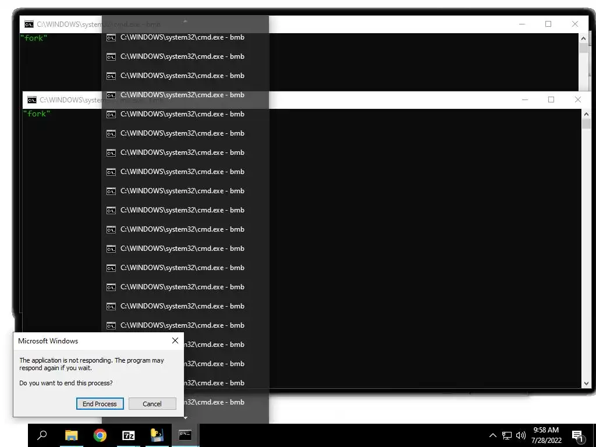Show hidden system tray icons chevron

(x=492, y=435)
